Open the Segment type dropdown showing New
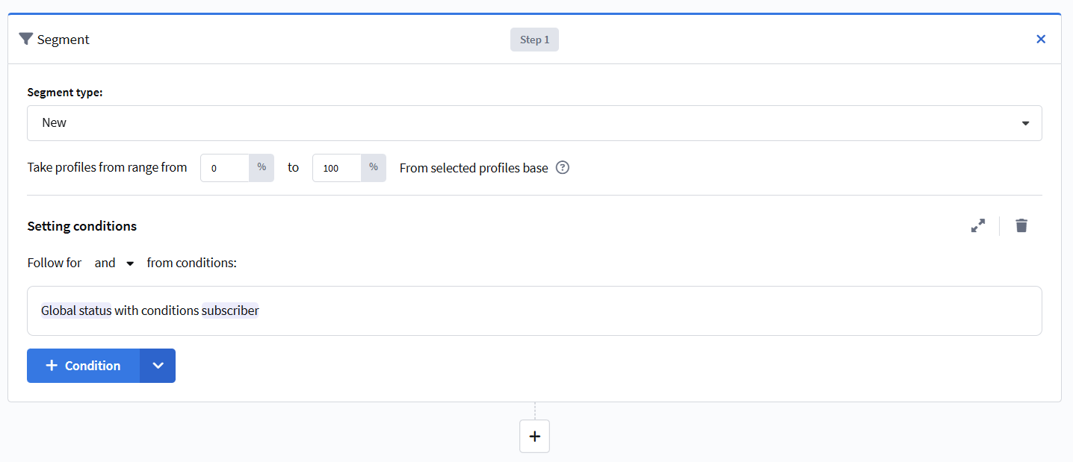1073x462 pixels. click(x=534, y=123)
